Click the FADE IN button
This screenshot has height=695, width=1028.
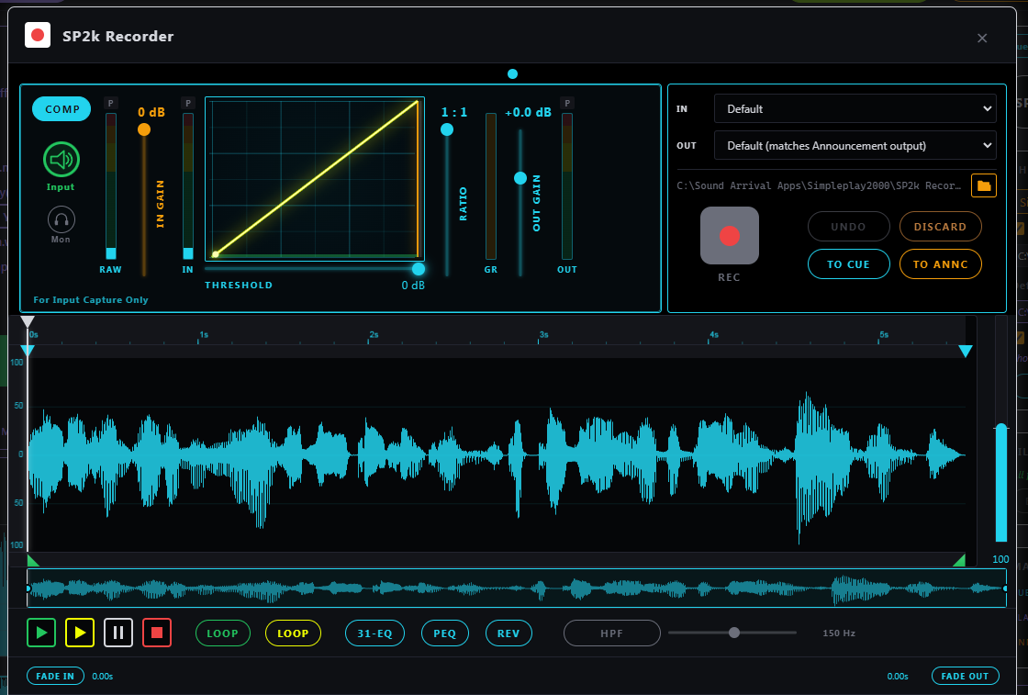tap(55, 676)
